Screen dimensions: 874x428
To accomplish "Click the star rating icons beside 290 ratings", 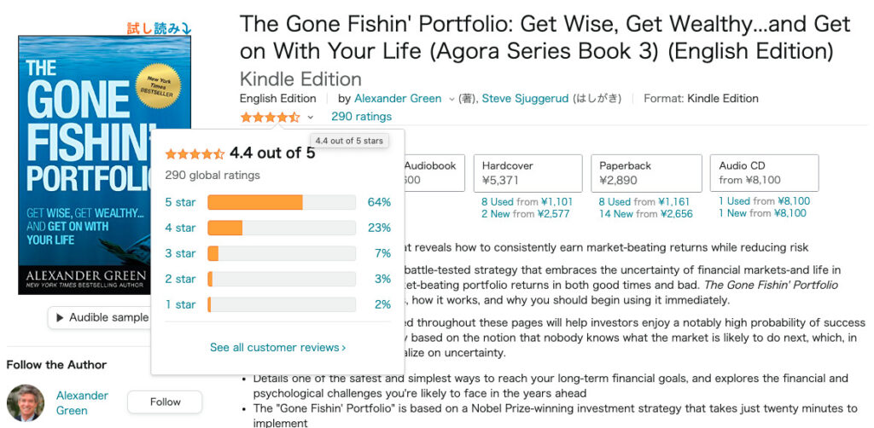I will coord(270,117).
